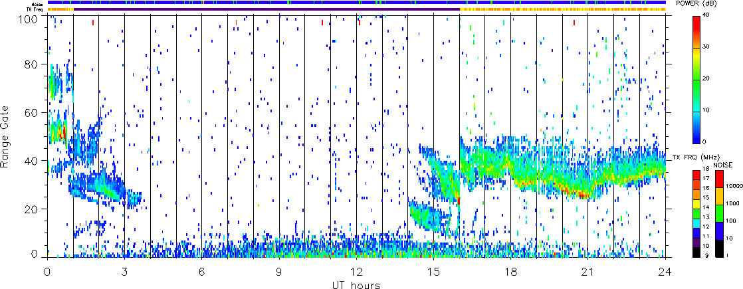
Task: Click the 21 tick label on UT hours axis
Action: 588,271
